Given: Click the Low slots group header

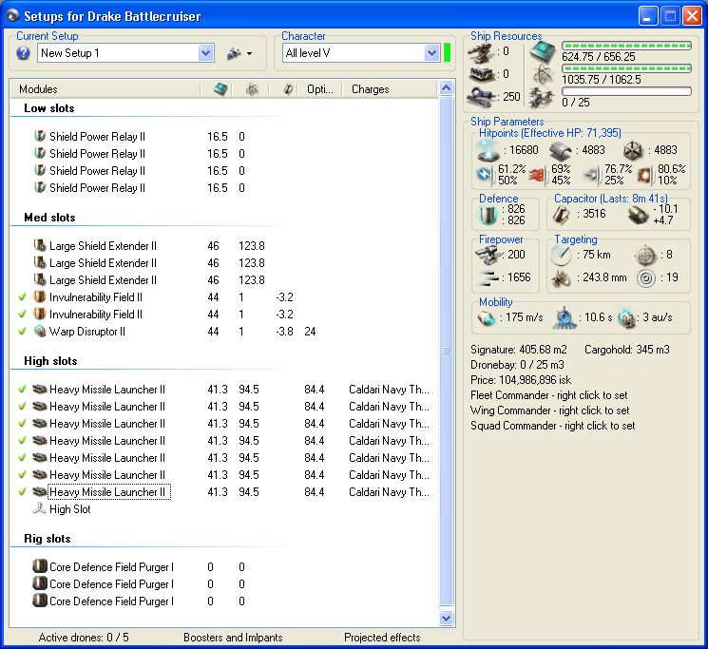Looking at the screenshot, I should [48, 108].
